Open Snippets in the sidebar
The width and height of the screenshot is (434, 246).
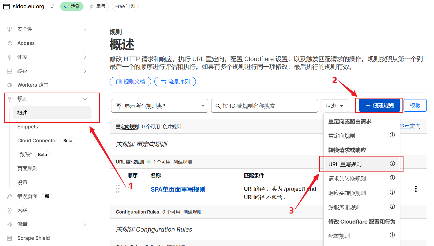coord(28,127)
